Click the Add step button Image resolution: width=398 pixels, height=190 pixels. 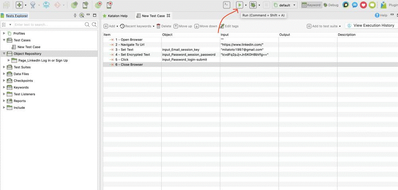(109, 26)
